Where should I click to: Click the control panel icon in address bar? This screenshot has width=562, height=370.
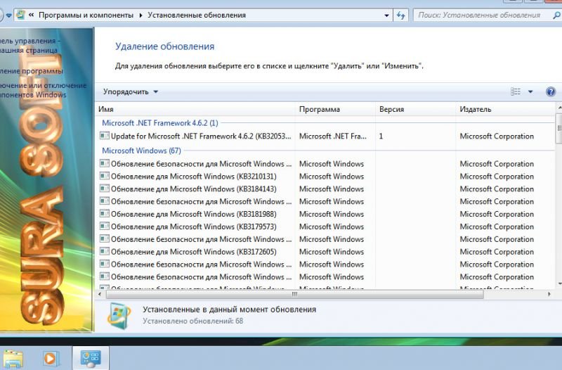21,15
